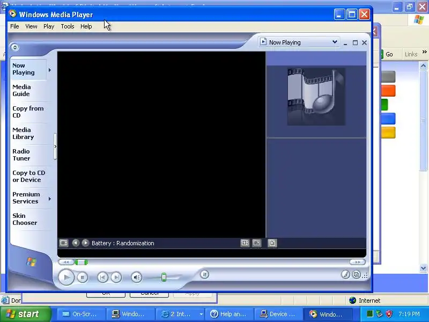The width and height of the screenshot is (429, 322).
Task: Click the yellow button in browser page
Action: point(388,132)
